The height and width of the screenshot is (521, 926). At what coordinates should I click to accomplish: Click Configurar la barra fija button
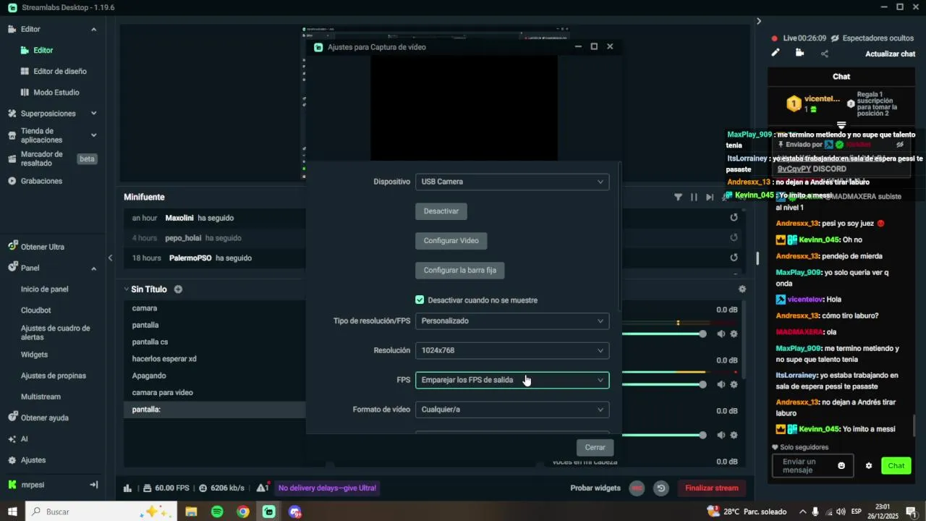point(460,270)
